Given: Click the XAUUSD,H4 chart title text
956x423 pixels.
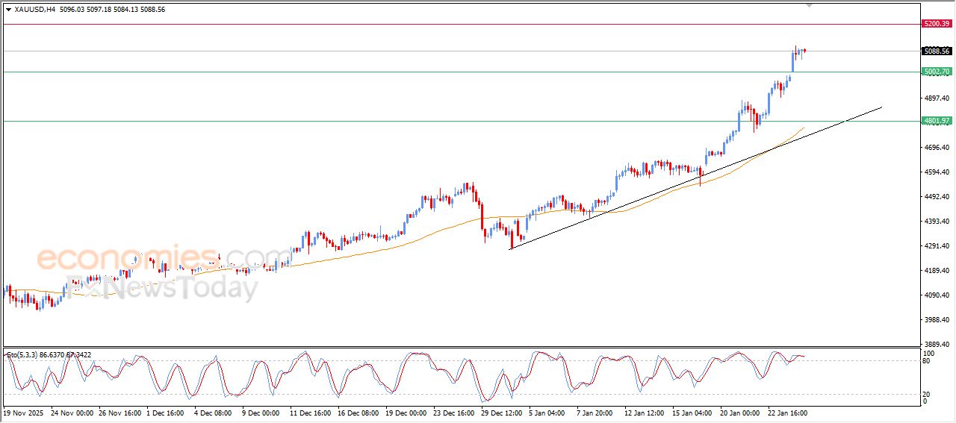Looking at the screenshot, I should coord(34,10).
